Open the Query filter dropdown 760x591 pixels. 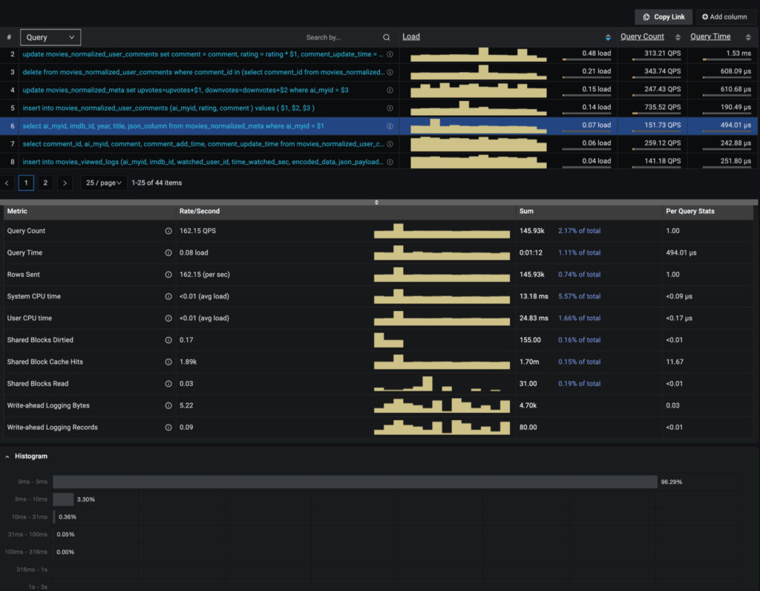(x=50, y=36)
